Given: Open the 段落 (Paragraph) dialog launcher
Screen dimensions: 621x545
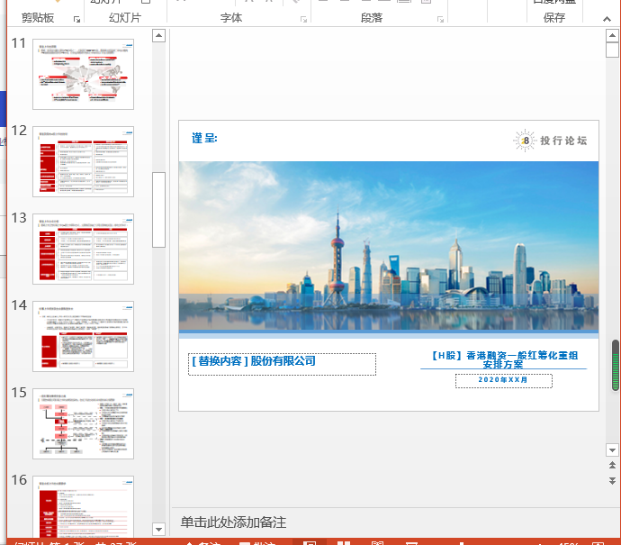Looking at the screenshot, I should pos(440,19).
